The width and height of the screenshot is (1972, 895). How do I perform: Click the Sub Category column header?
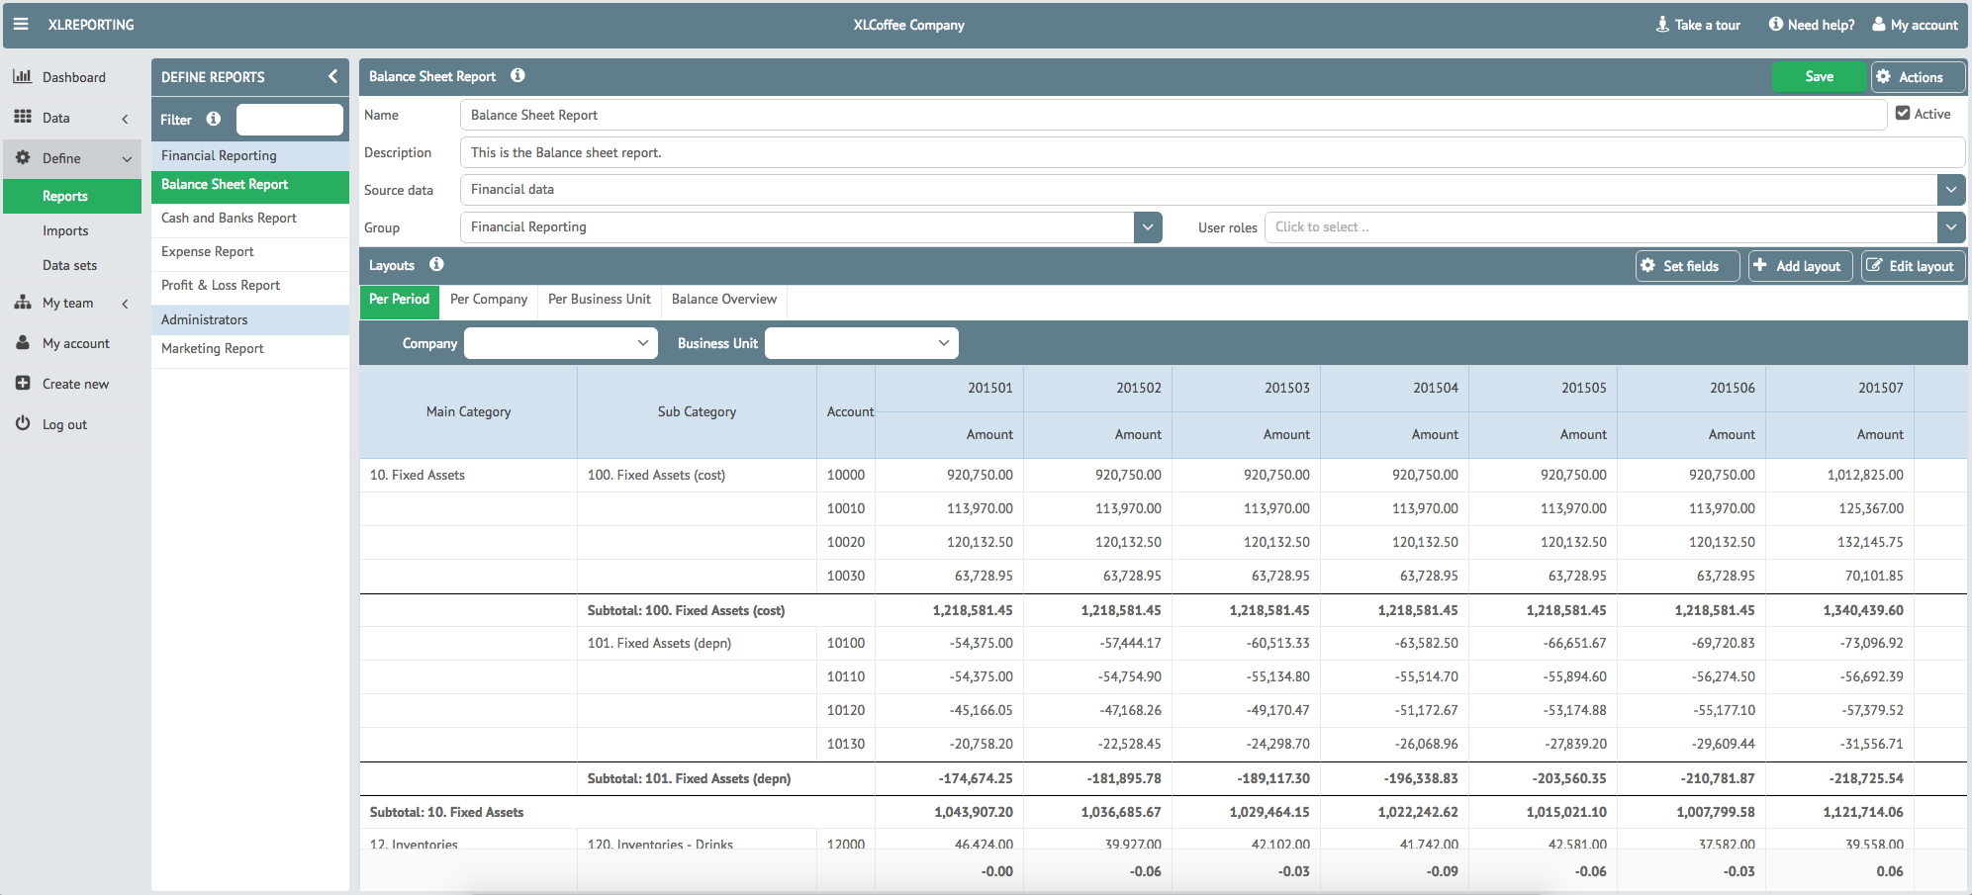tap(698, 411)
